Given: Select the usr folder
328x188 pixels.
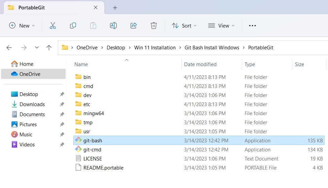Looking at the screenshot, I should [199, 132].
